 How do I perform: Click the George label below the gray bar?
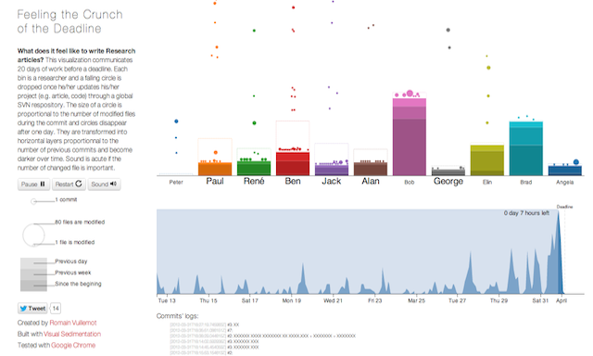coord(448,181)
